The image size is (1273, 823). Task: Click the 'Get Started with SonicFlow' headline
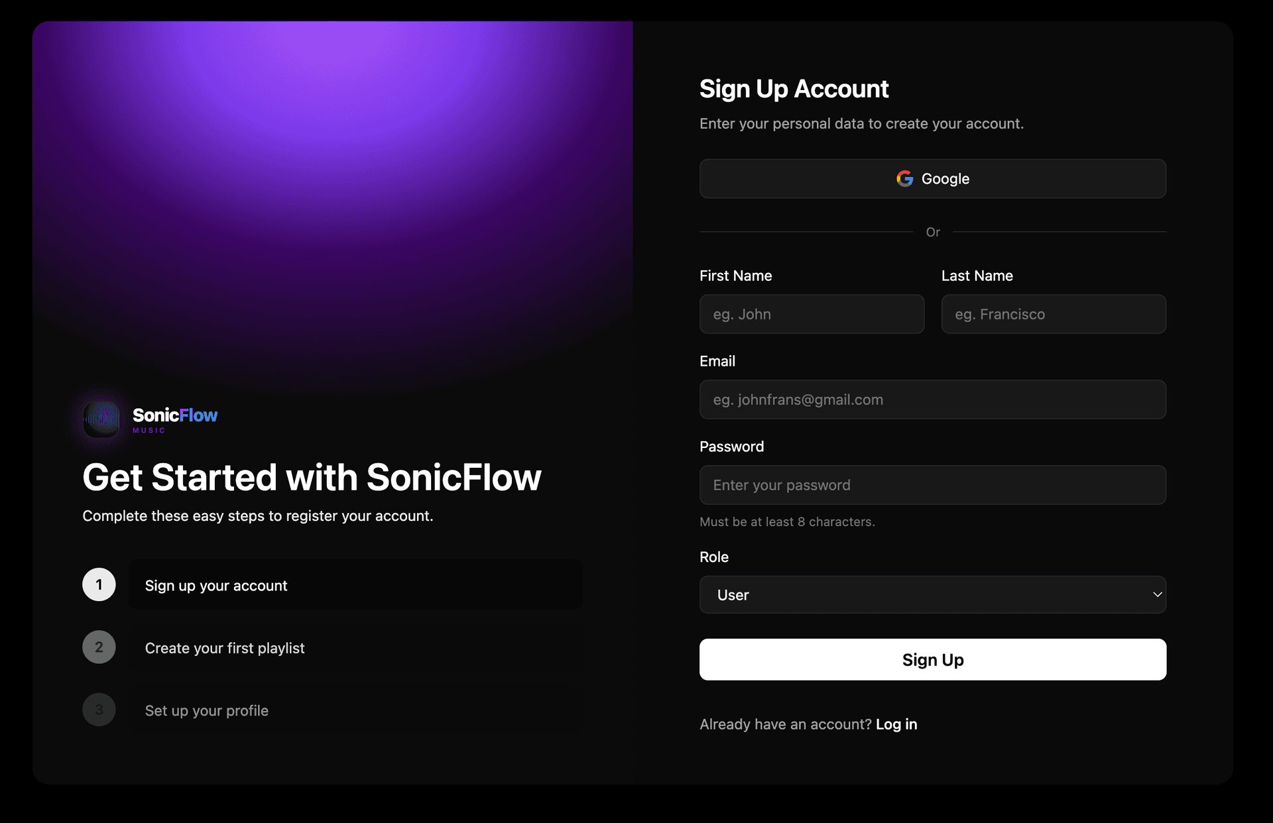tap(312, 477)
